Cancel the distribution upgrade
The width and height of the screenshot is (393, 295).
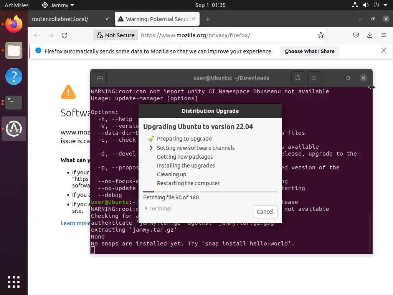click(x=265, y=212)
